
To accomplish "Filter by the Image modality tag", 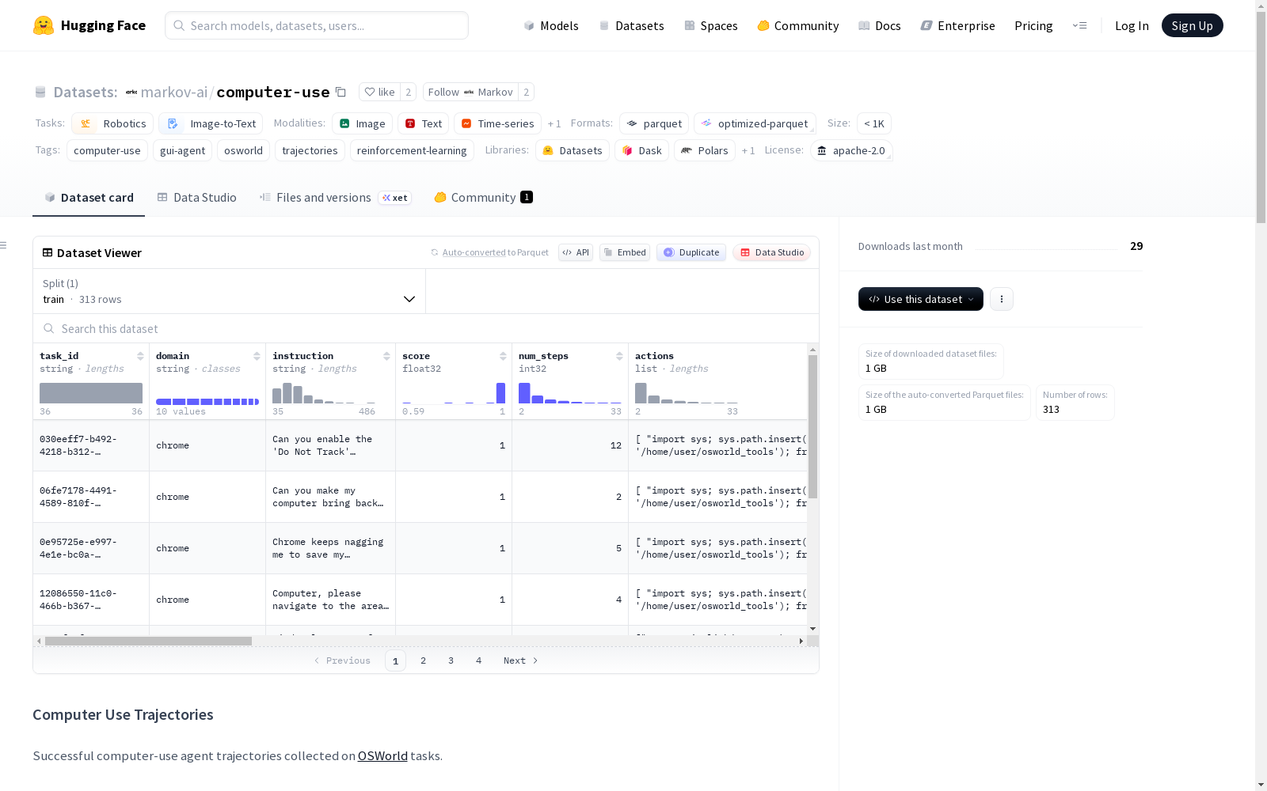I will click(x=362, y=123).
